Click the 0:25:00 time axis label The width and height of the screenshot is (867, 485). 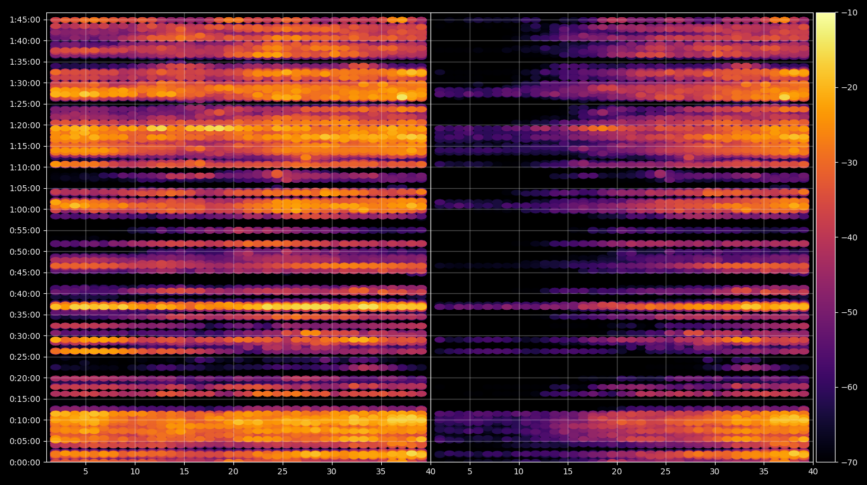tap(25, 357)
